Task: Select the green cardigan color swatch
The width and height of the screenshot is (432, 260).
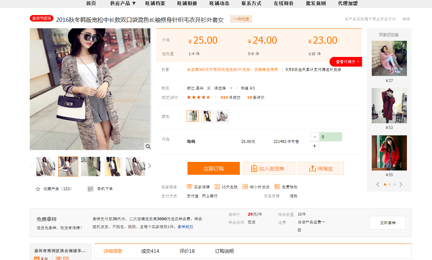Action: [x=193, y=116]
